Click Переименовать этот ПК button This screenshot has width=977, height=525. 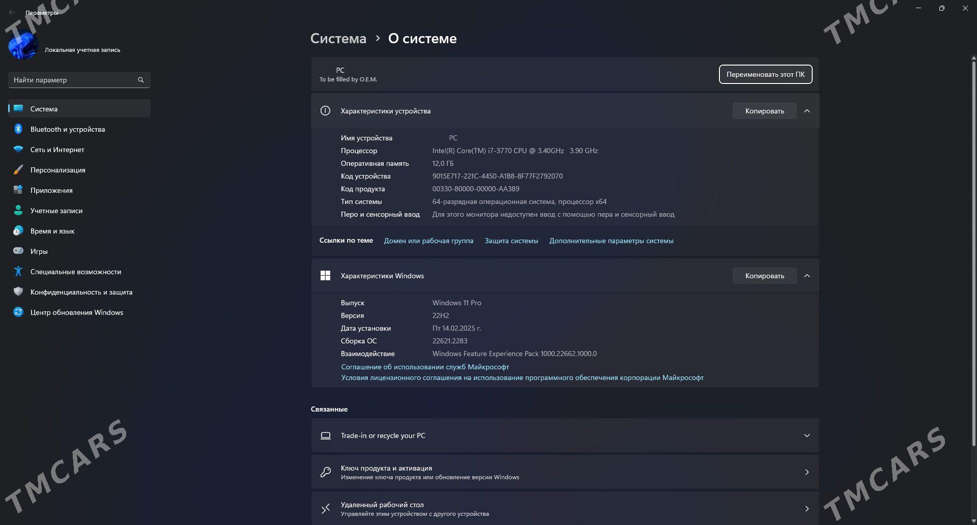click(x=765, y=74)
